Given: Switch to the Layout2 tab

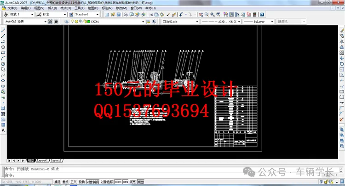Looking at the screenshot, I should pos(56,161).
